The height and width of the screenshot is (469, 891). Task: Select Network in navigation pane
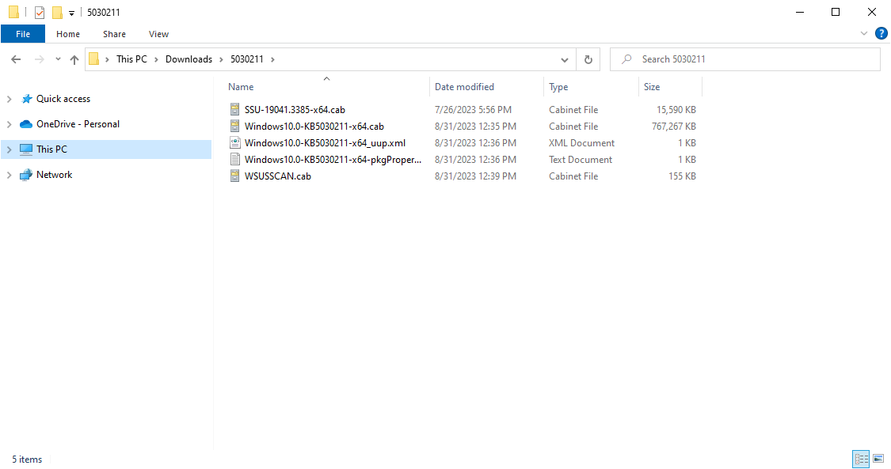54,175
